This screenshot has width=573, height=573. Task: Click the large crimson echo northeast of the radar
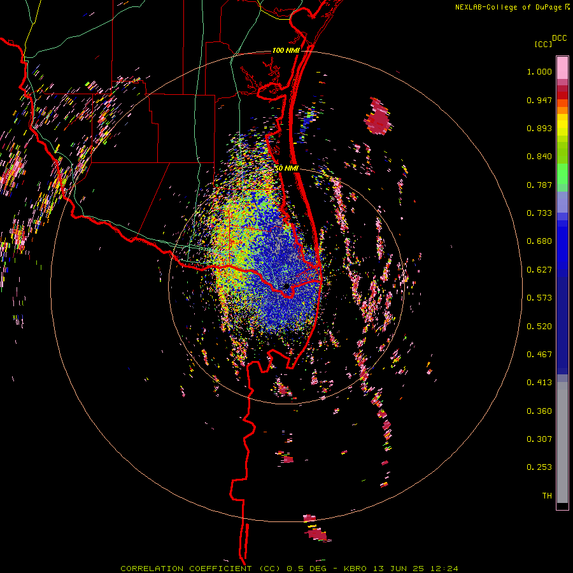click(378, 117)
